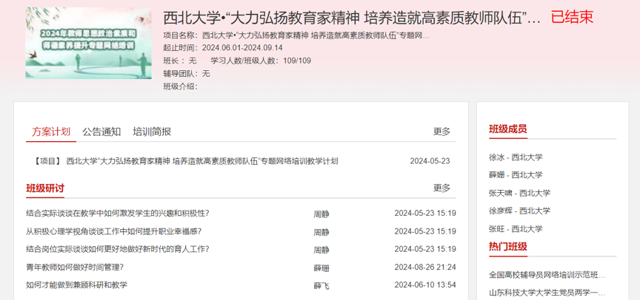Click author 周静 on the 育人工作 row
The width and height of the screenshot is (640, 300).
[x=321, y=250]
